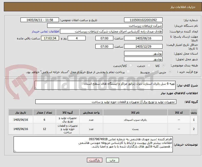Click price validity date field 1405/12/29

point(143,46)
